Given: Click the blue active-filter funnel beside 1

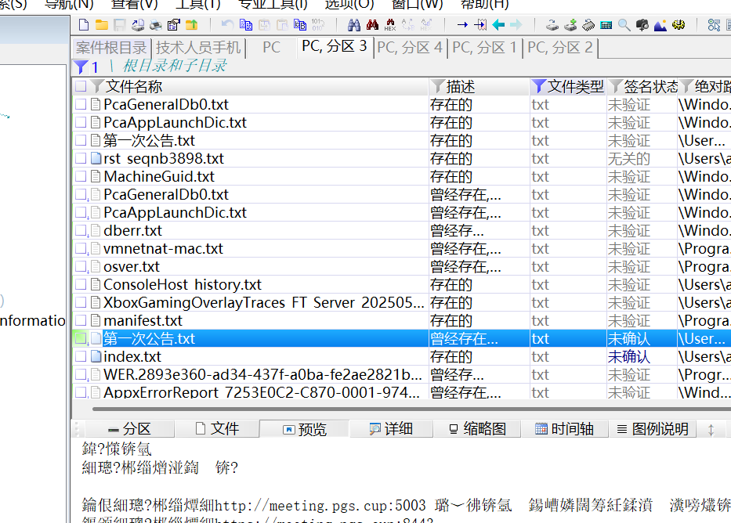Looking at the screenshot, I should (81, 67).
